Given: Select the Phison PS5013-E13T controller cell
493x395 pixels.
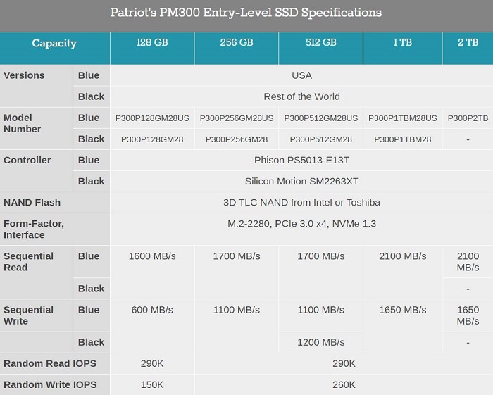Looking at the screenshot, I should (301, 160).
